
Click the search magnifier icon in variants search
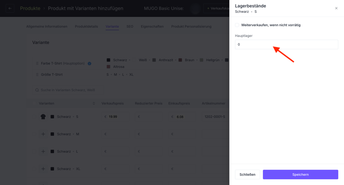[37, 90]
